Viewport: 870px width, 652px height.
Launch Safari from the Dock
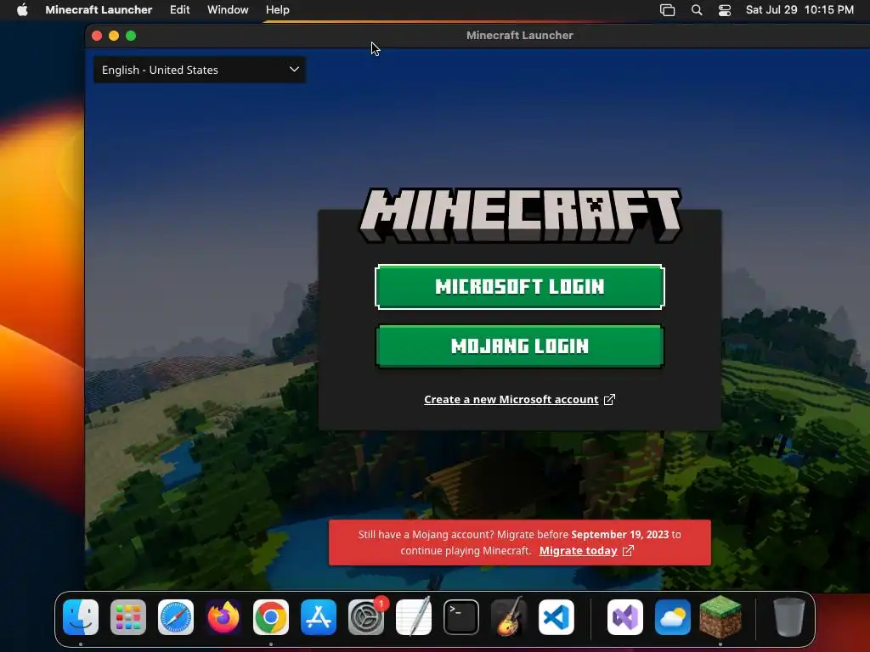tap(176, 617)
